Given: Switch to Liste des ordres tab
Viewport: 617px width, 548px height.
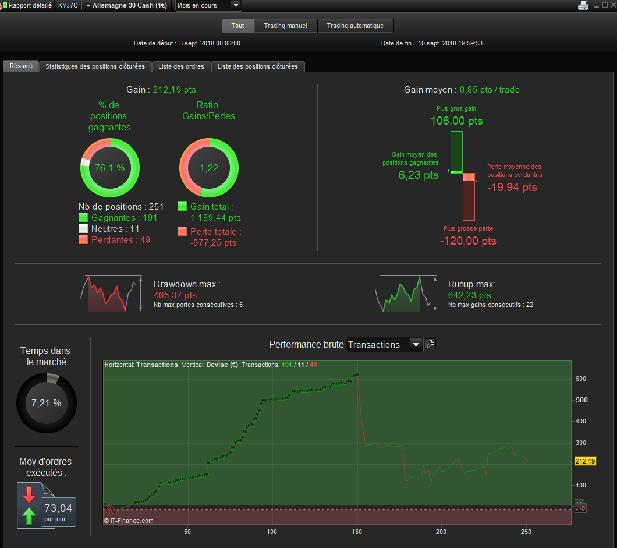Looking at the screenshot, I should (x=181, y=66).
